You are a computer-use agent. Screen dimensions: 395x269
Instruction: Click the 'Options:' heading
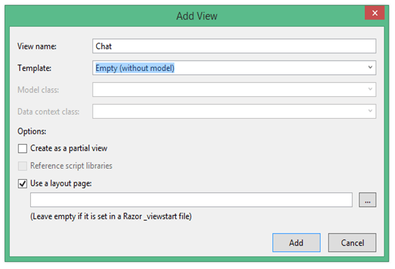pyautogui.click(x=32, y=131)
